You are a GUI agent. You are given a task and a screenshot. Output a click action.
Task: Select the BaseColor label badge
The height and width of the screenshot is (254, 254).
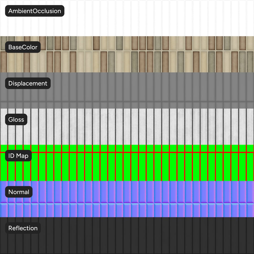(23, 47)
